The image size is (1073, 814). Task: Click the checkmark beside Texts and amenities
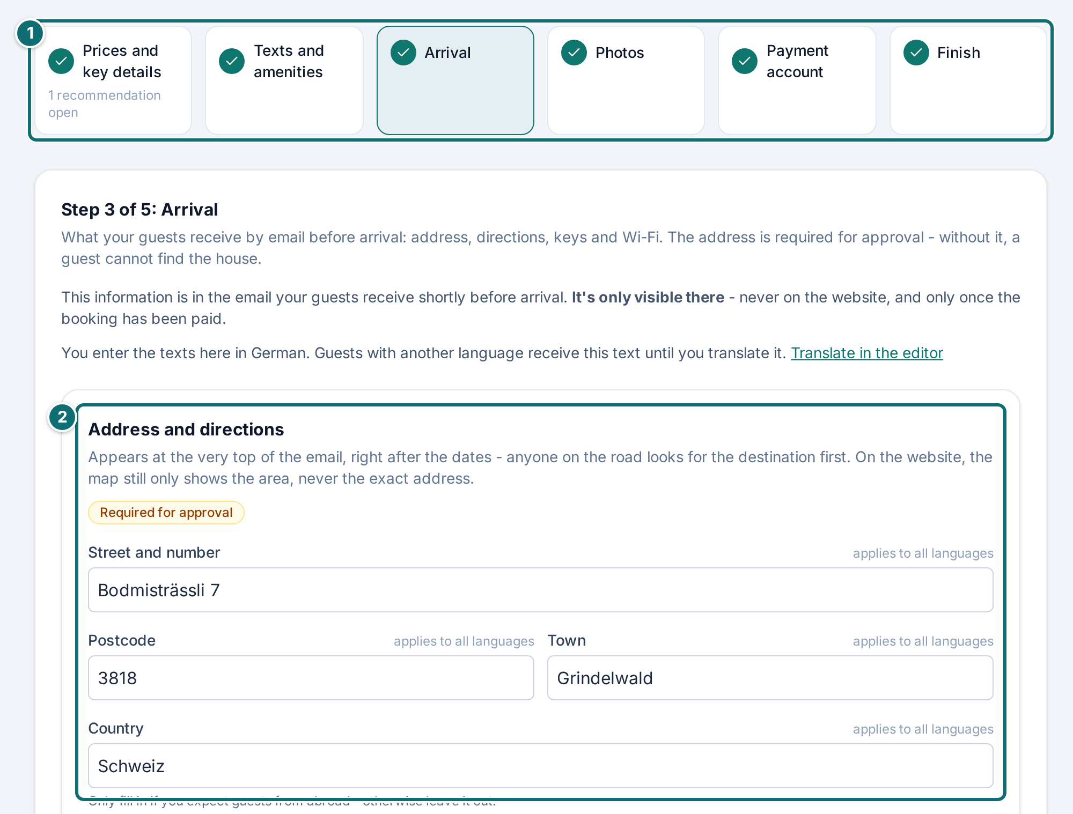(x=232, y=61)
